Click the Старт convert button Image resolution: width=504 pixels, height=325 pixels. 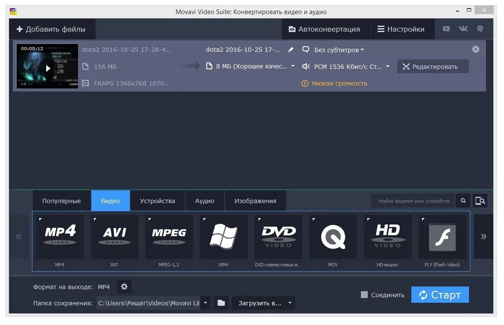[x=440, y=295]
